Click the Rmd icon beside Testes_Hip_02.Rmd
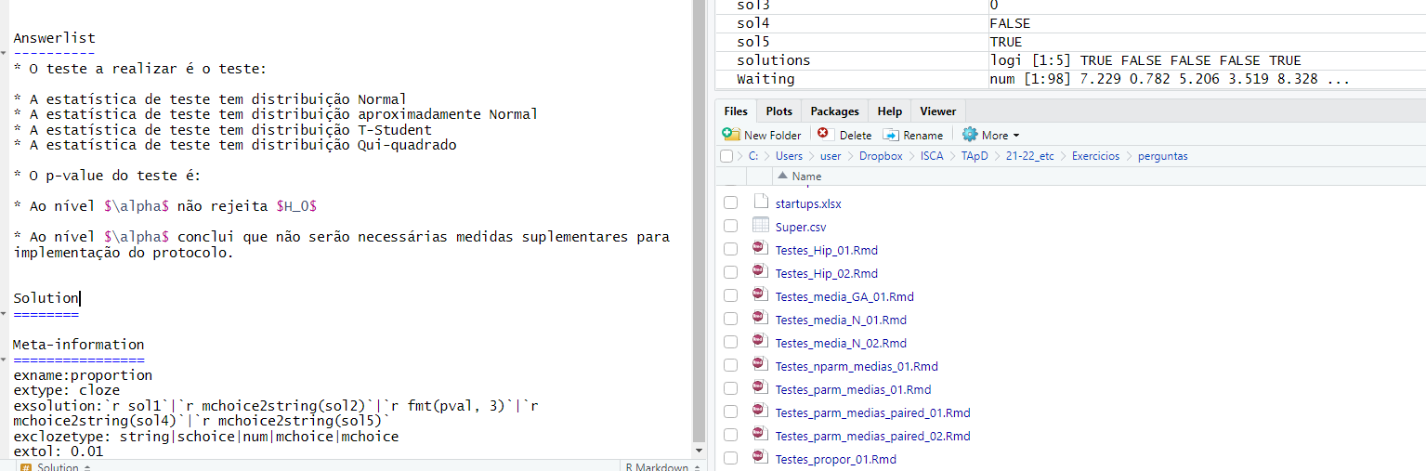The width and height of the screenshot is (1426, 471). (761, 272)
